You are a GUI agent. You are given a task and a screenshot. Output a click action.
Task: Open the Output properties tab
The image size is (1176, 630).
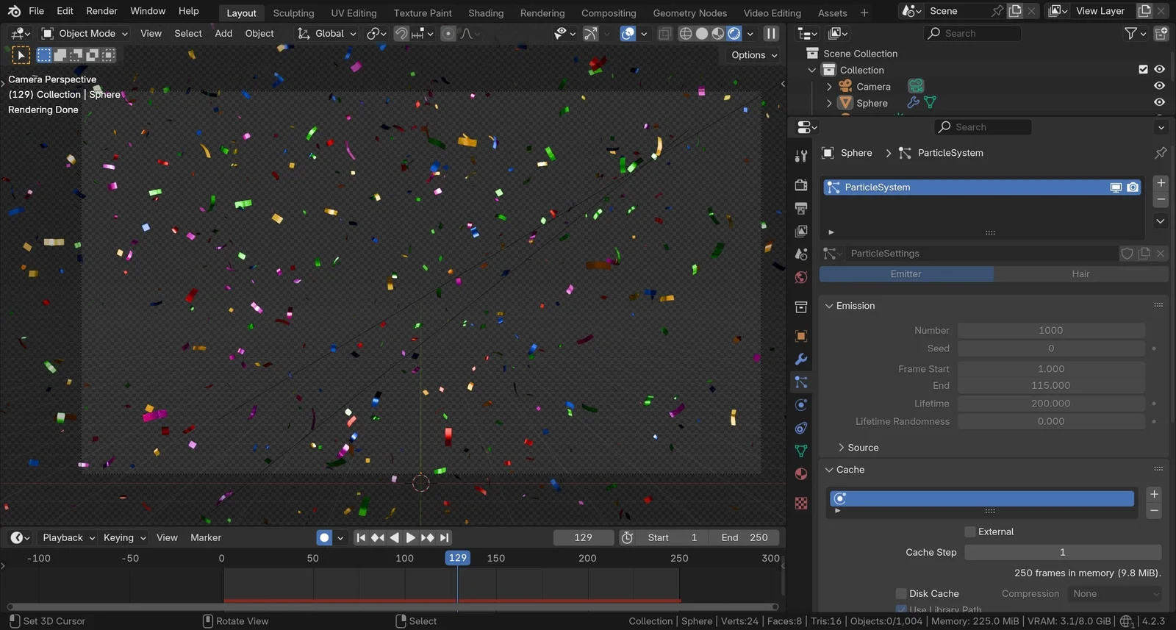coord(801,208)
